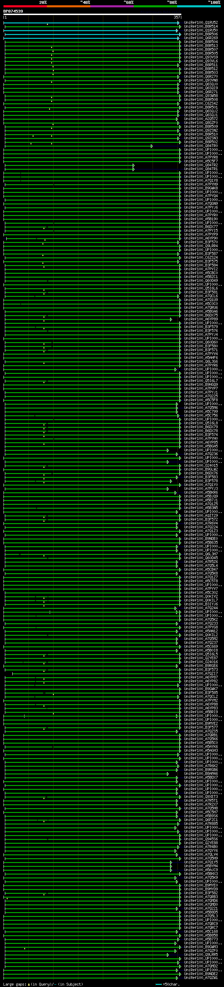224x987 pixels.
Task: Click the purple ~60% identity legend segment
Action: click(112, 7)
